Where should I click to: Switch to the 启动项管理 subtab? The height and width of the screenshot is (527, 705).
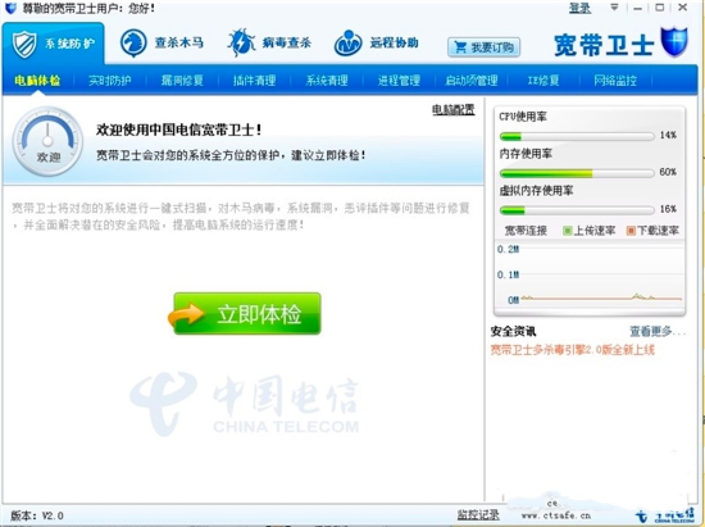pos(471,81)
